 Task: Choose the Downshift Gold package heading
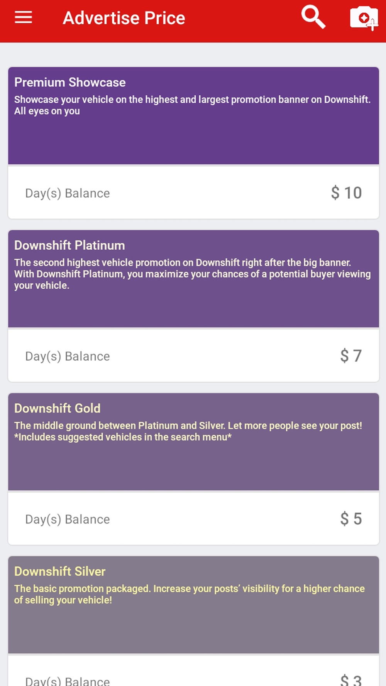point(58,408)
